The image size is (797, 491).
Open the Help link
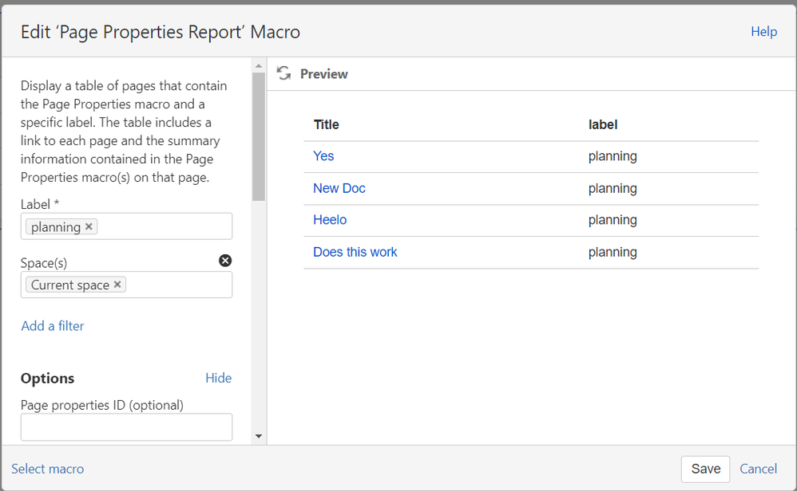pos(763,31)
